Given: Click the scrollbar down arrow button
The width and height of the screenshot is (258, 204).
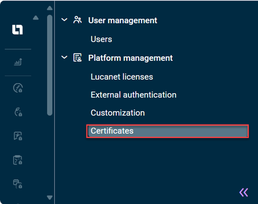Looking at the screenshot, I should pos(50,197).
